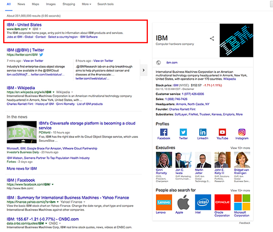273x232 pixels.
Task: Click the share icon in IBM panel
Action: [212, 39]
